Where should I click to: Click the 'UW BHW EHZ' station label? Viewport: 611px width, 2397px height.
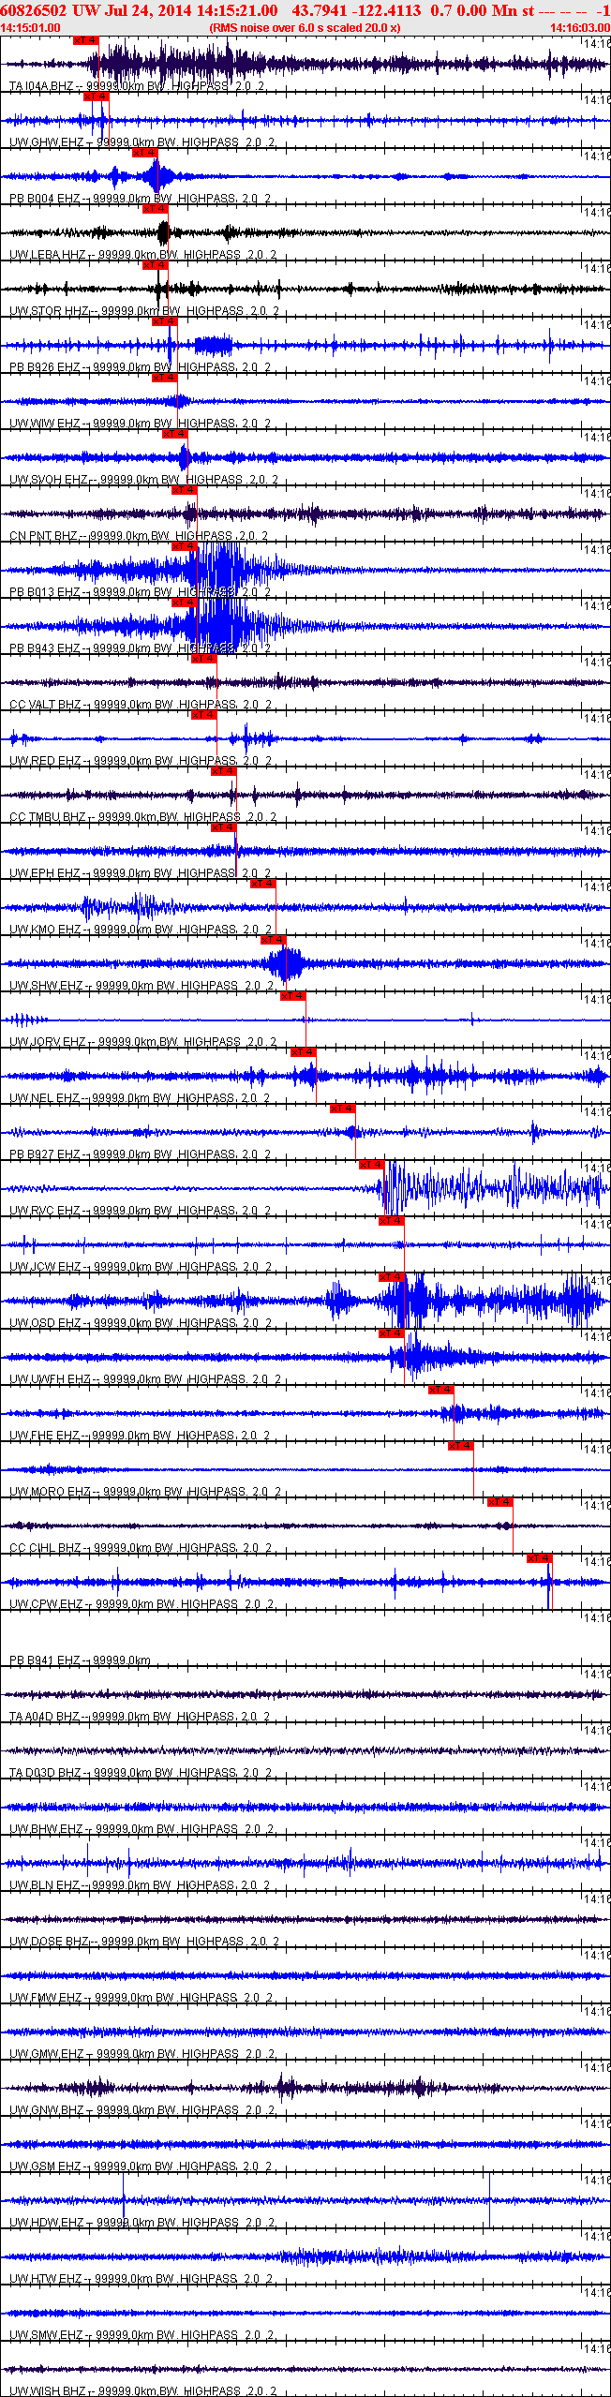pos(46,1829)
